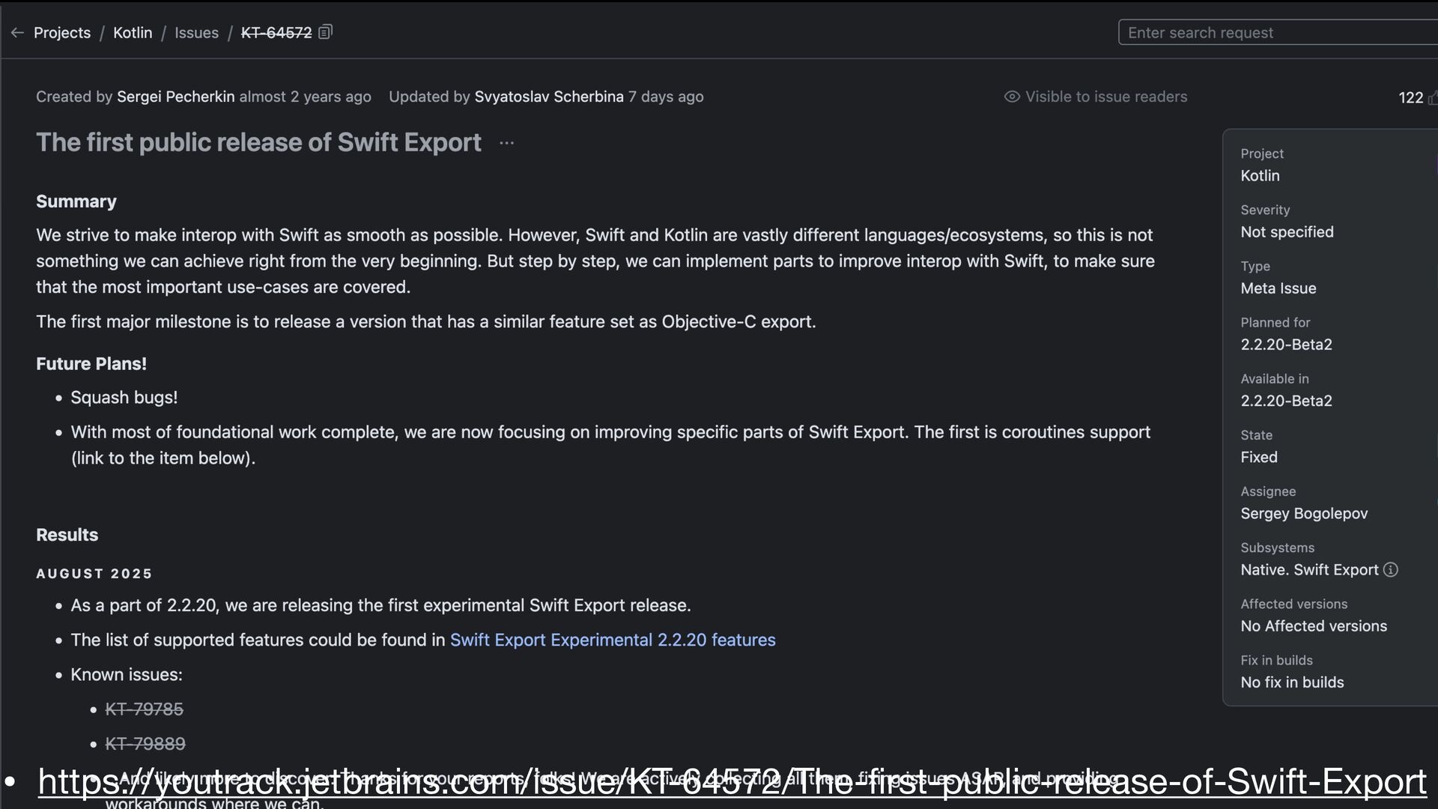Open the Affected versions field
The height and width of the screenshot is (809, 1438).
[x=1314, y=625]
